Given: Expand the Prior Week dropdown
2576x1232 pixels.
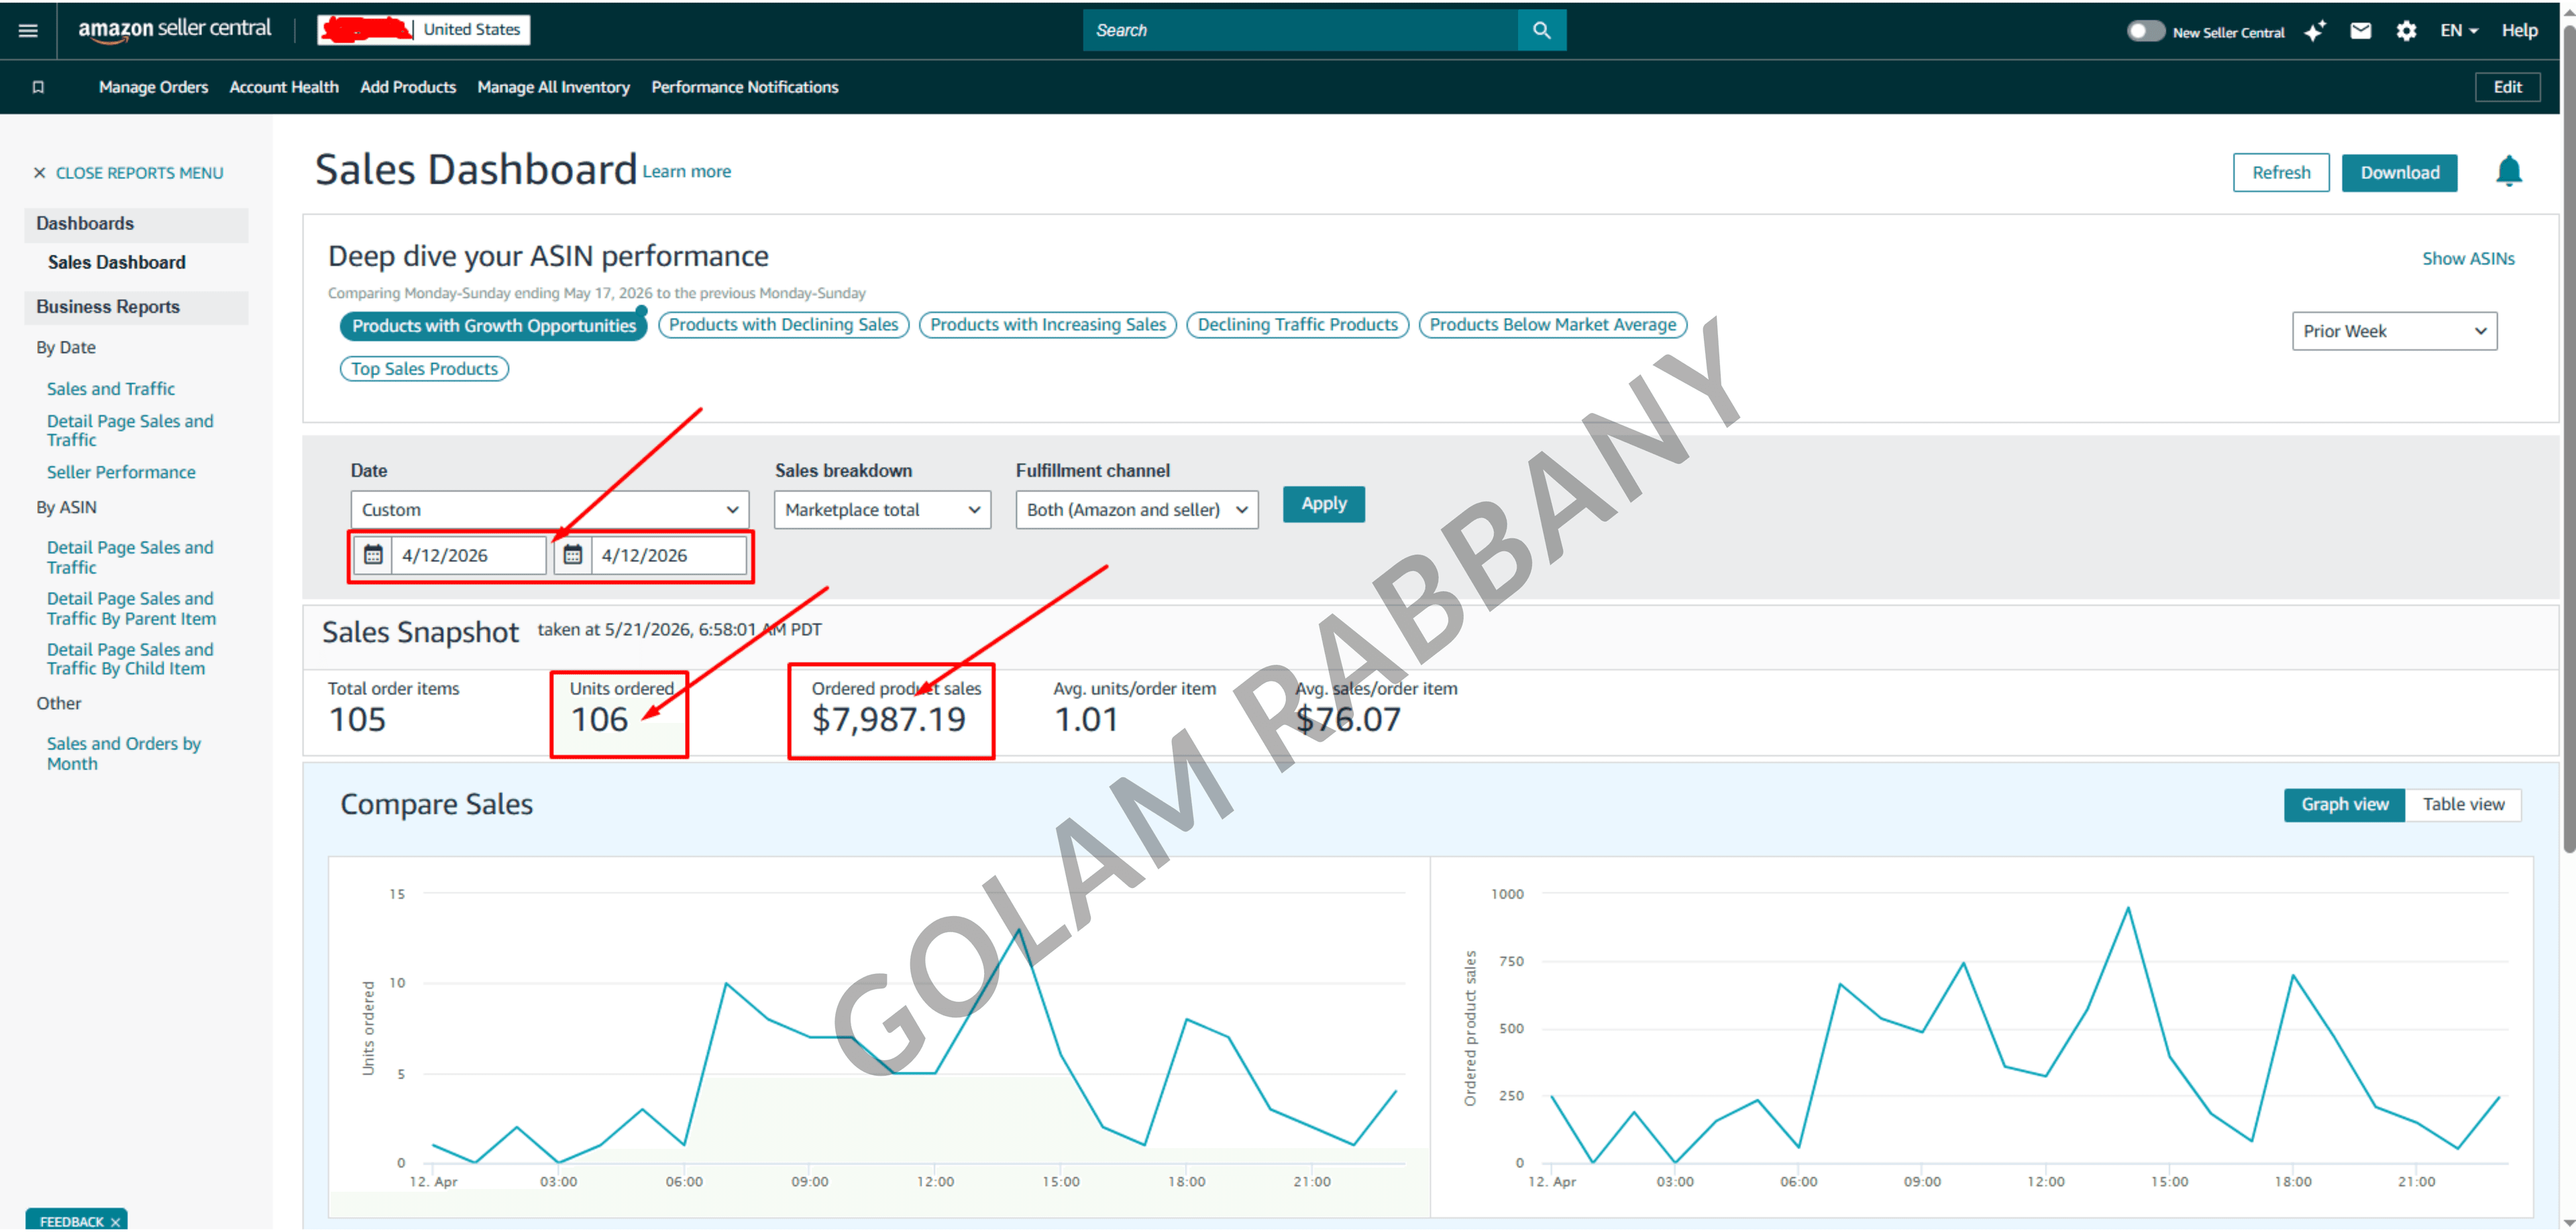Looking at the screenshot, I should coord(2394,331).
